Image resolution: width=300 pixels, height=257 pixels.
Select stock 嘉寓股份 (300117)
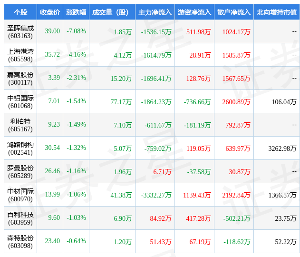tap(20, 79)
